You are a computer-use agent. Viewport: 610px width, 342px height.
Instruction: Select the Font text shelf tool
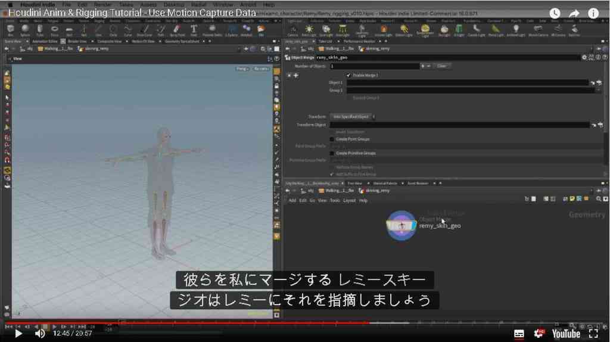pyautogui.click(x=194, y=30)
